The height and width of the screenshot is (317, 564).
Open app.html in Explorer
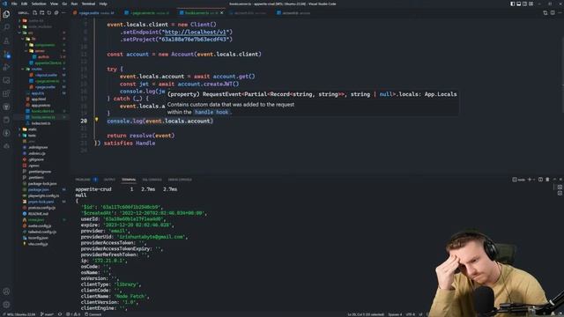point(39,100)
